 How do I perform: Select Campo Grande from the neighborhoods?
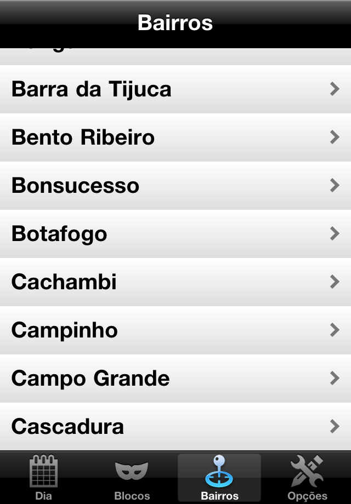click(175, 379)
